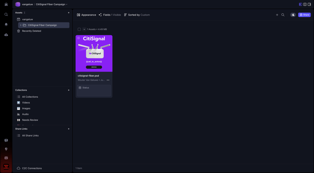Open the Adobe account avatar at bottom-left

click(x=6, y=167)
